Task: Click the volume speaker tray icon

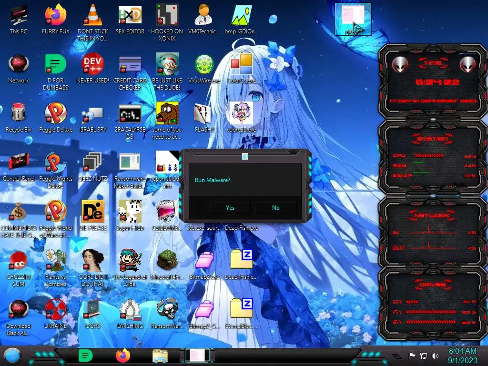Action: [435, 356]
